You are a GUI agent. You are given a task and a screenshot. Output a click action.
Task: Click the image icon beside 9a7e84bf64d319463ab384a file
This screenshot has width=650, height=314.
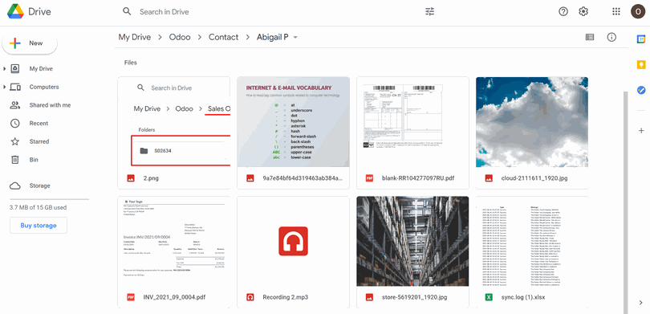point(250,178)
